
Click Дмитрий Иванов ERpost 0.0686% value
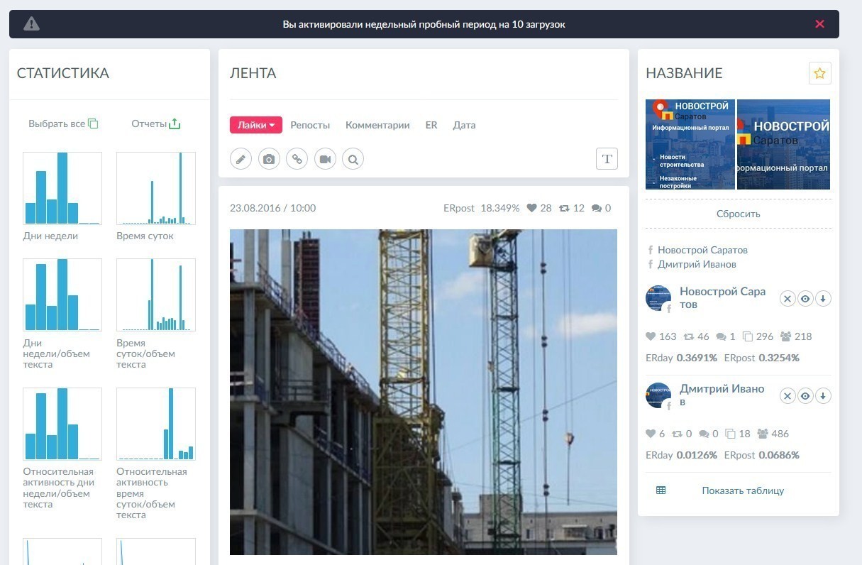779,455
